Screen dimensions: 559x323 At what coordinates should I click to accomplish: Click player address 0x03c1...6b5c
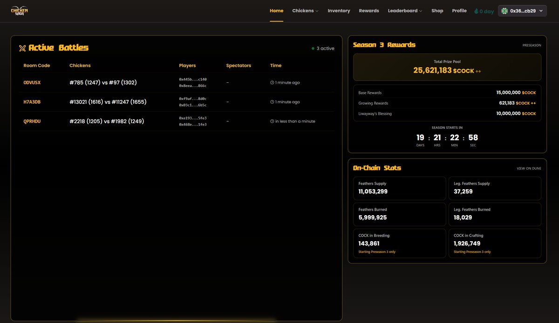click(x=193, y=105)
